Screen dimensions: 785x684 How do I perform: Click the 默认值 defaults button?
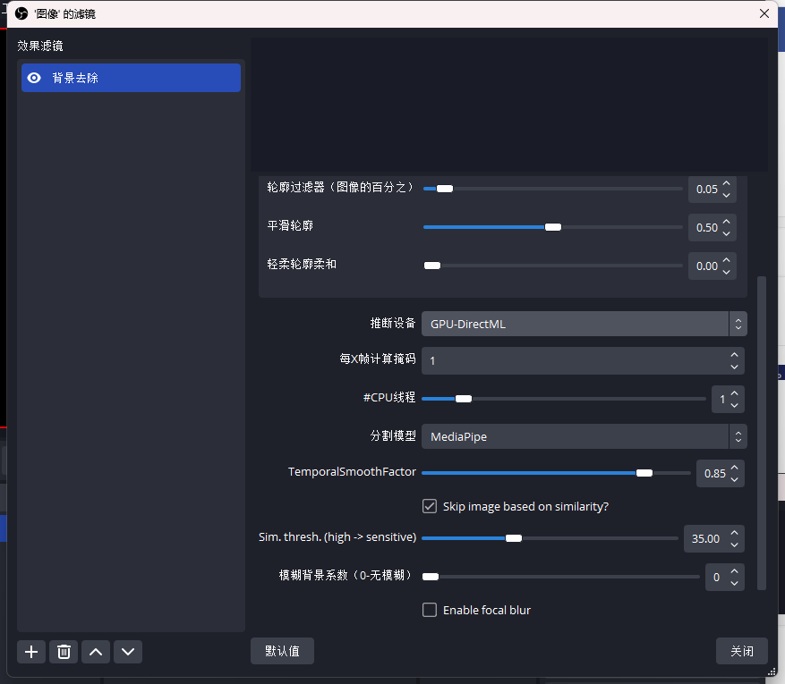click(x=282, y=651)
